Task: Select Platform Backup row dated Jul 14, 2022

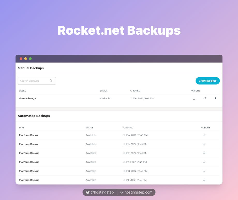Action: 119,135
